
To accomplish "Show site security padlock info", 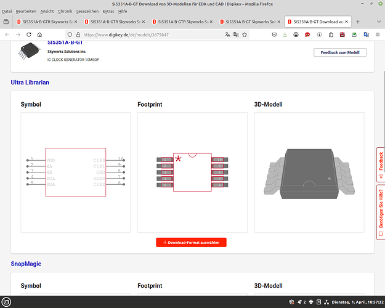I will coord(78,34).
